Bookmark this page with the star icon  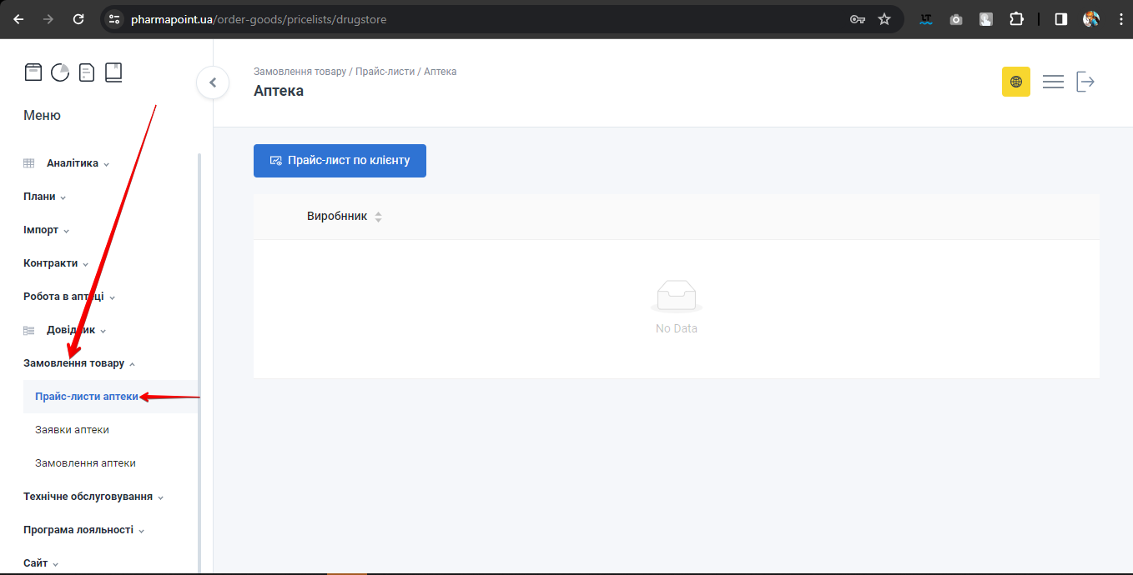point(884,19)
